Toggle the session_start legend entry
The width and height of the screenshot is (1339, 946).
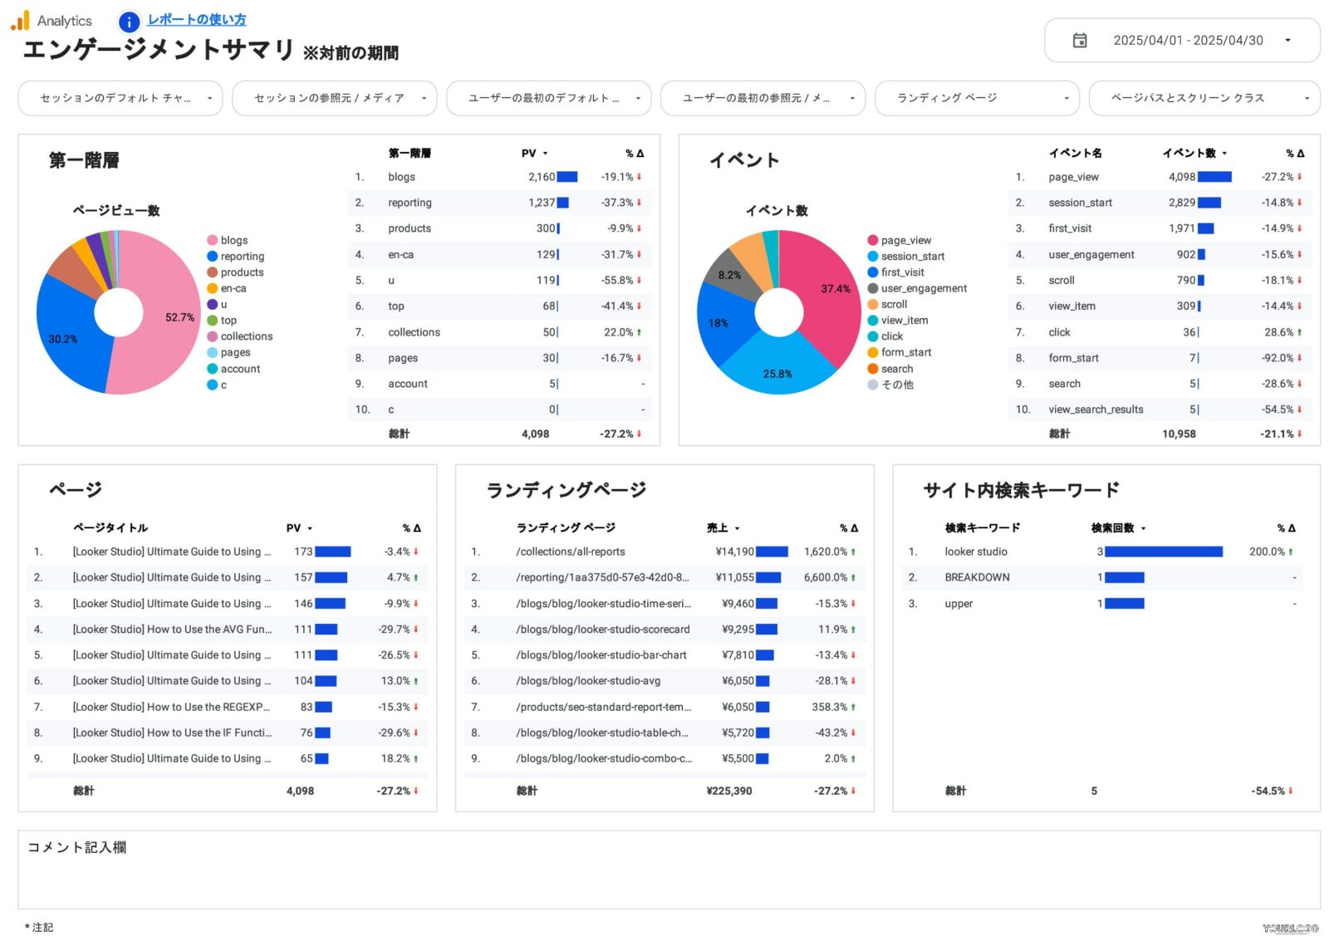pyautogui.click(x=912, y=257)
